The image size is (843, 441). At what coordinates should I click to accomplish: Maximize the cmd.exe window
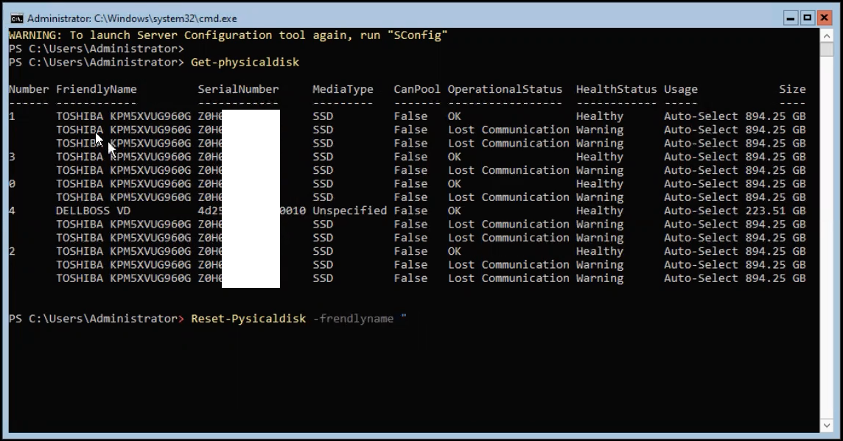(x=807, y=18)
